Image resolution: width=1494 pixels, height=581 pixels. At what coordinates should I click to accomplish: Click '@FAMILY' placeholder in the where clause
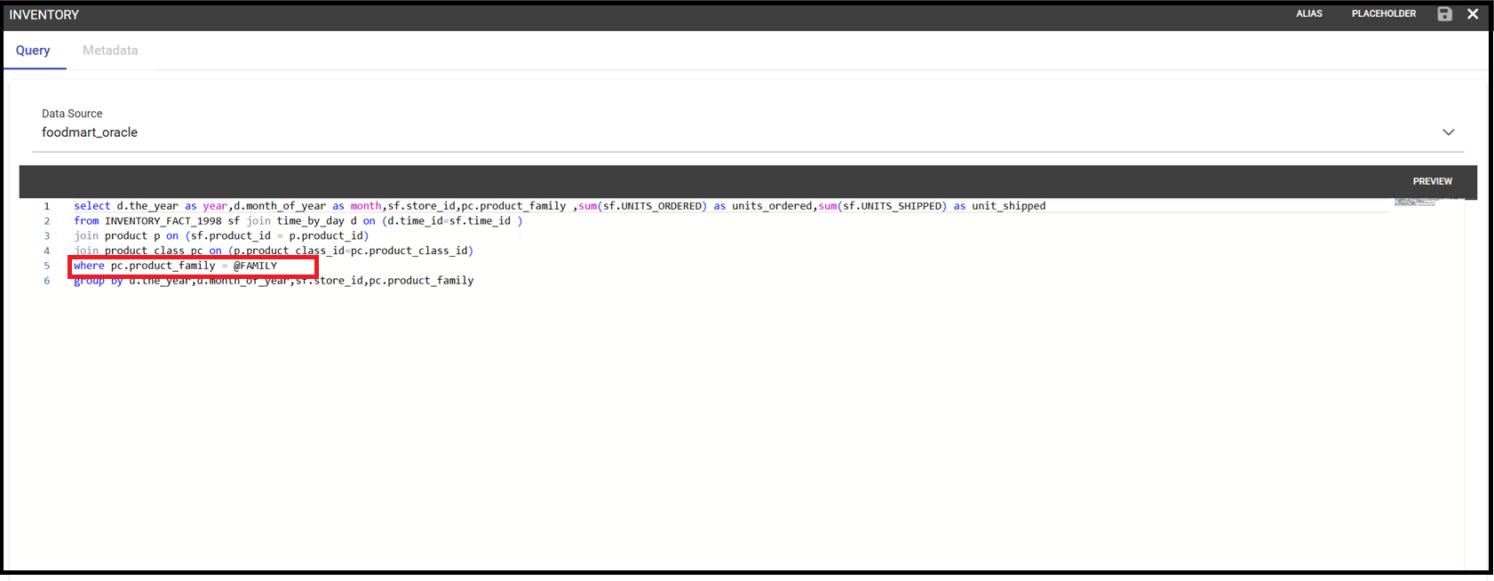256,266
